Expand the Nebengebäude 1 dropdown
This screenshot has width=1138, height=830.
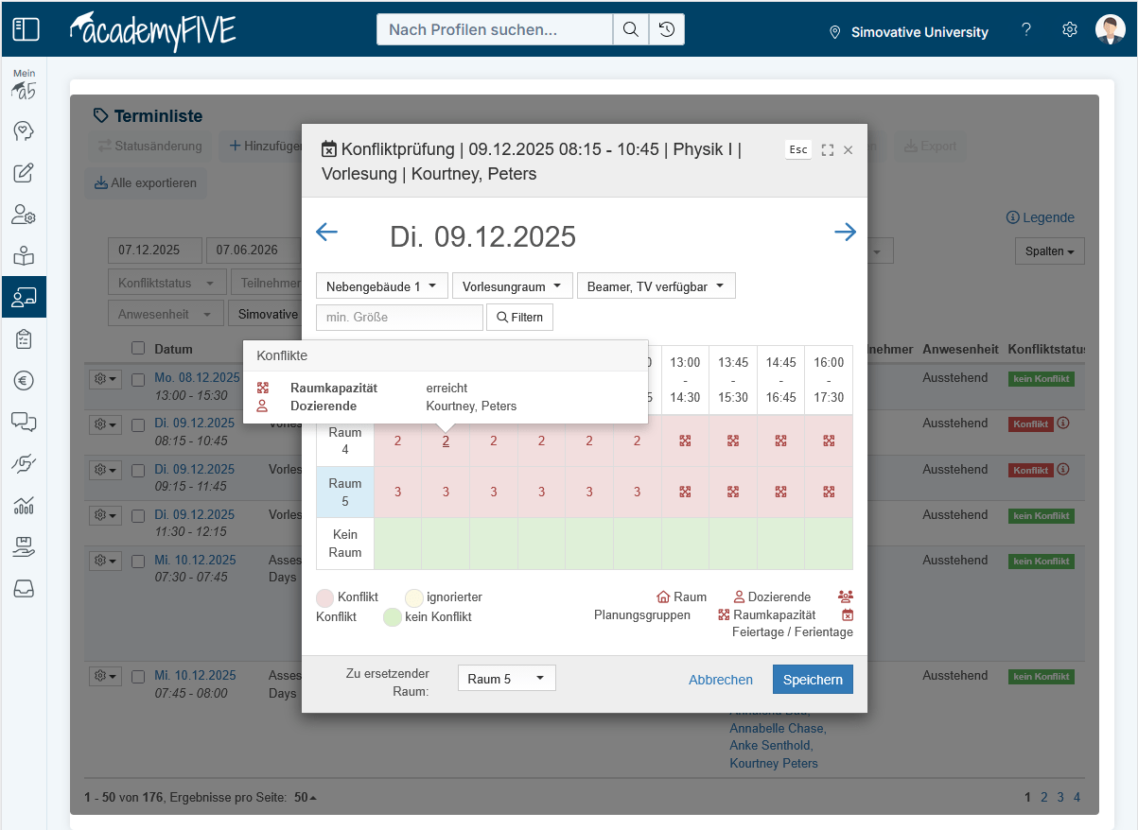(382, 285)
